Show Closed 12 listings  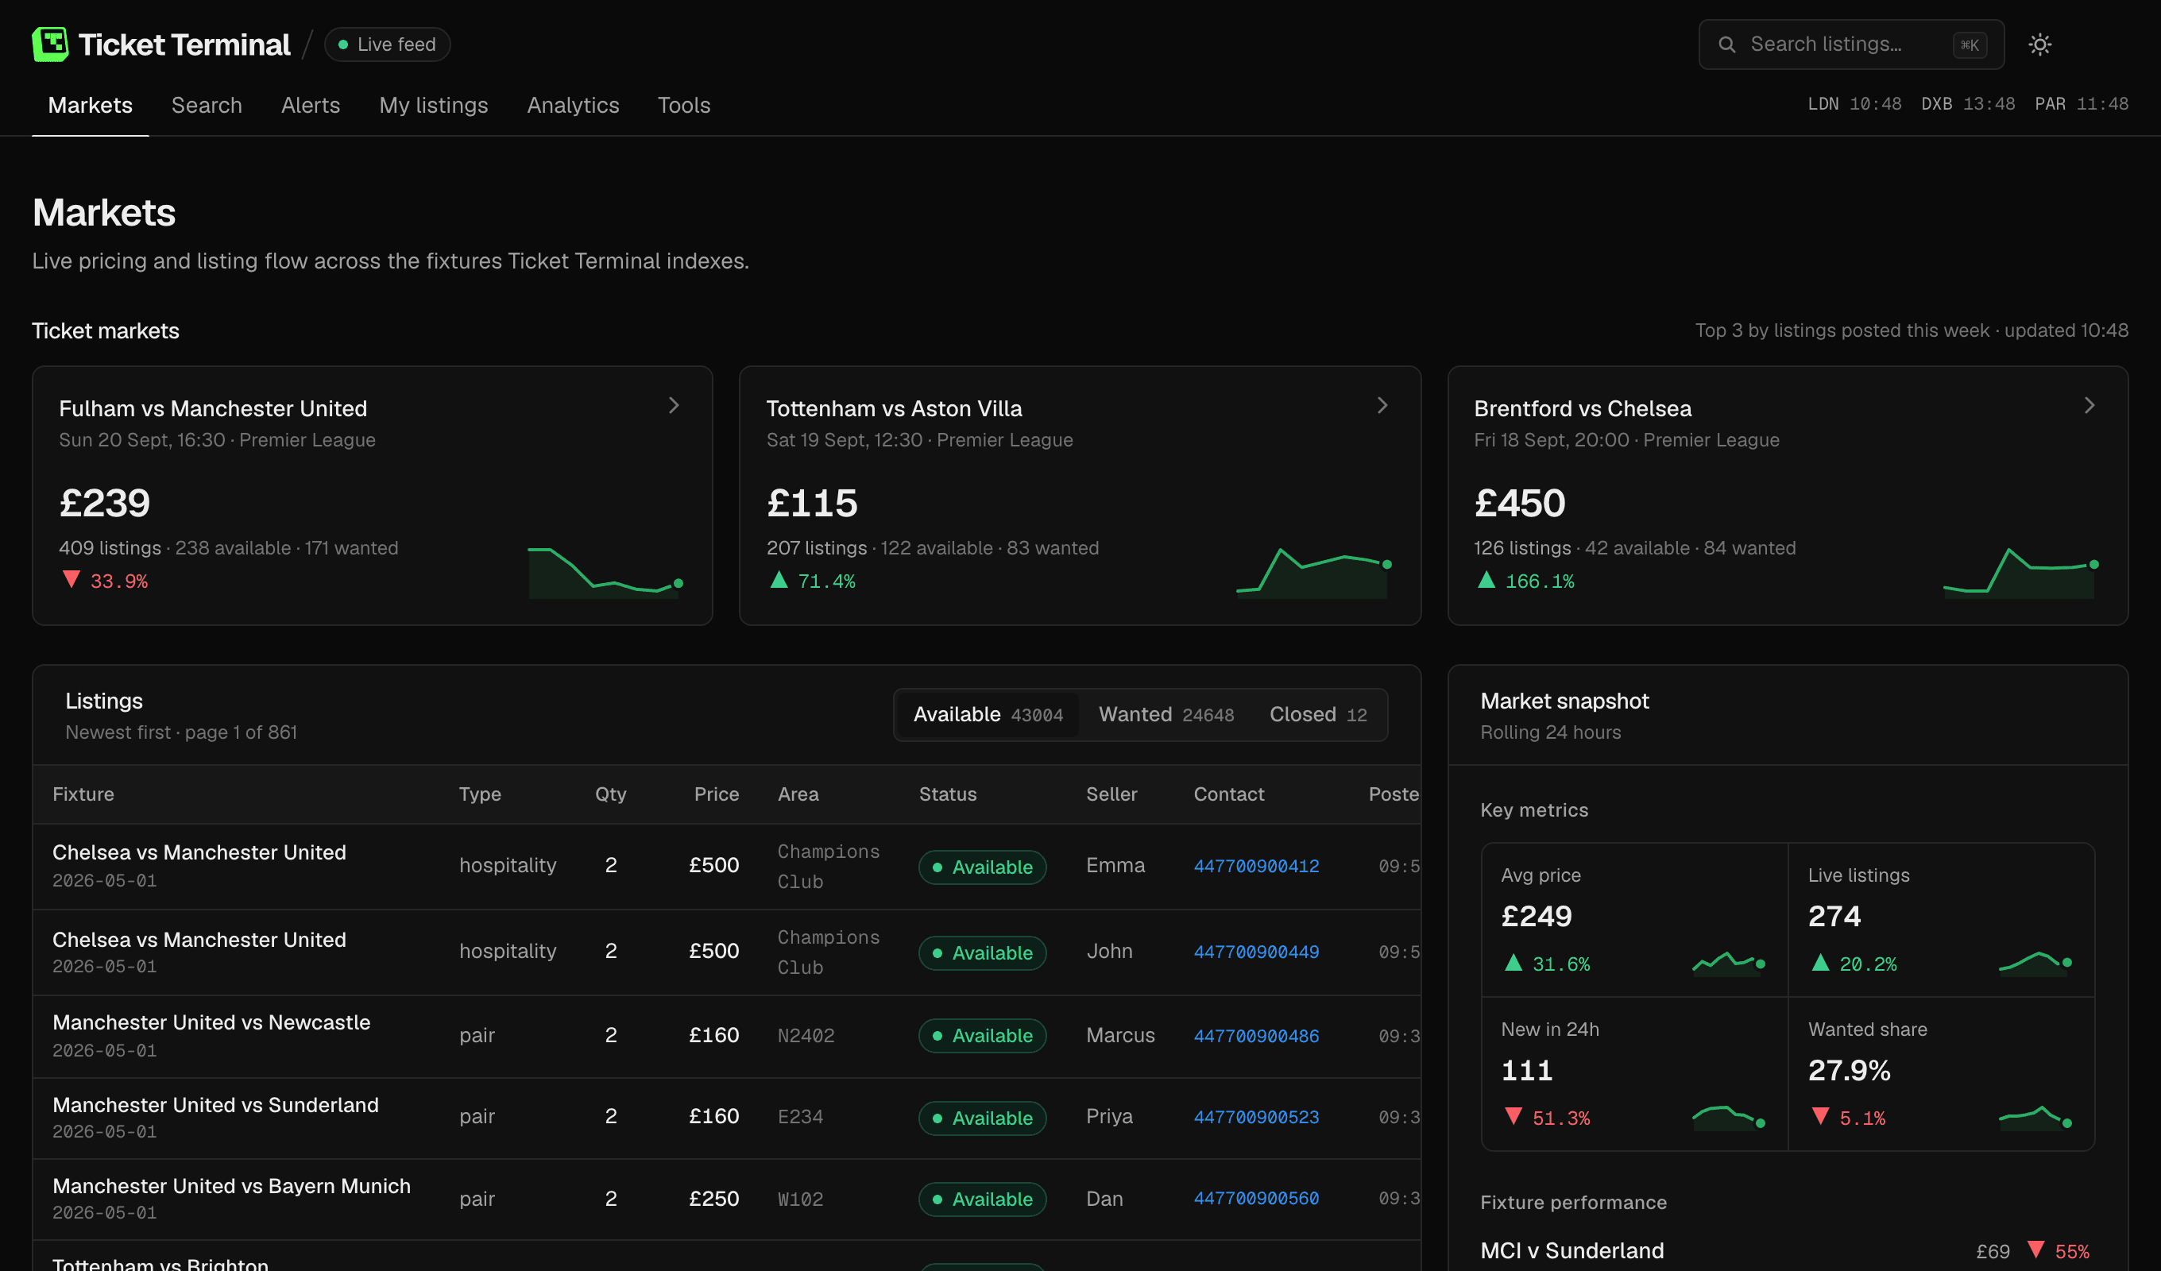(x=1318, y=714)
